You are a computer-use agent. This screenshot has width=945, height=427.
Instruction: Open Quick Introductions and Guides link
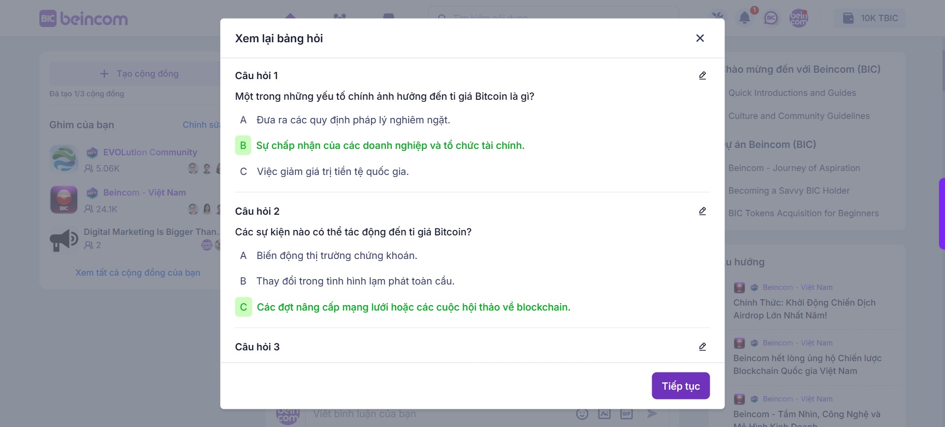[792, 93]
